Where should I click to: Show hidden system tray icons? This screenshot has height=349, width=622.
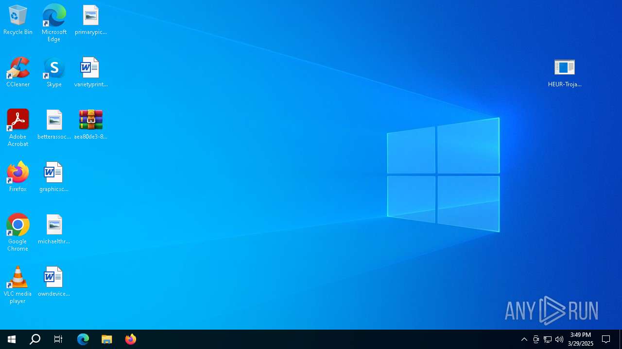(524, 339)
